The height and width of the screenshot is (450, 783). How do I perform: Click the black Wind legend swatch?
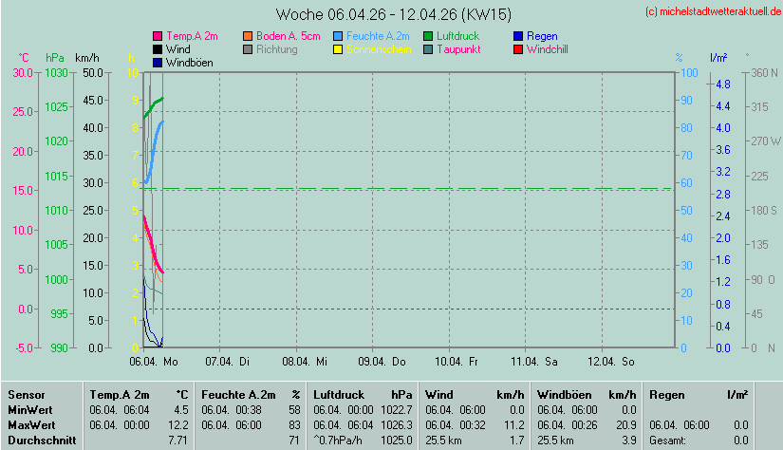158,48
